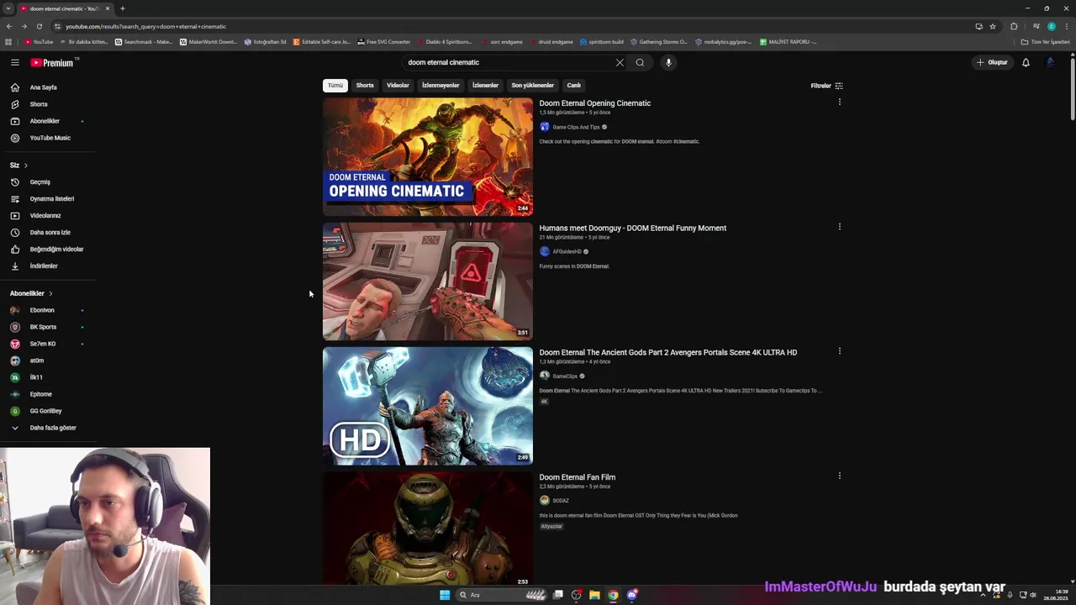Open AFGuidesHD channel link
This screenshot has height=605, width=1076.
(x=567, y=251)
